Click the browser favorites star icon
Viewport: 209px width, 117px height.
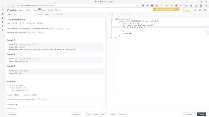click(137, 6)
